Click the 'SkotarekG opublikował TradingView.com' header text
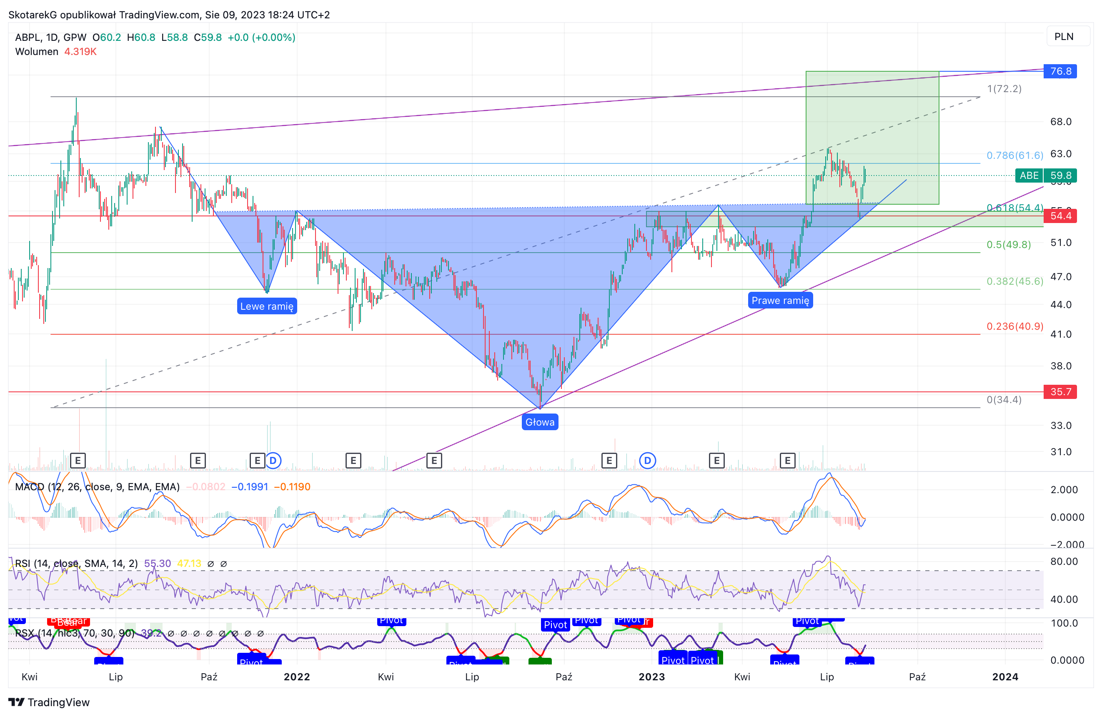This screenshot has width=1102, height=717. click(104, 15)
